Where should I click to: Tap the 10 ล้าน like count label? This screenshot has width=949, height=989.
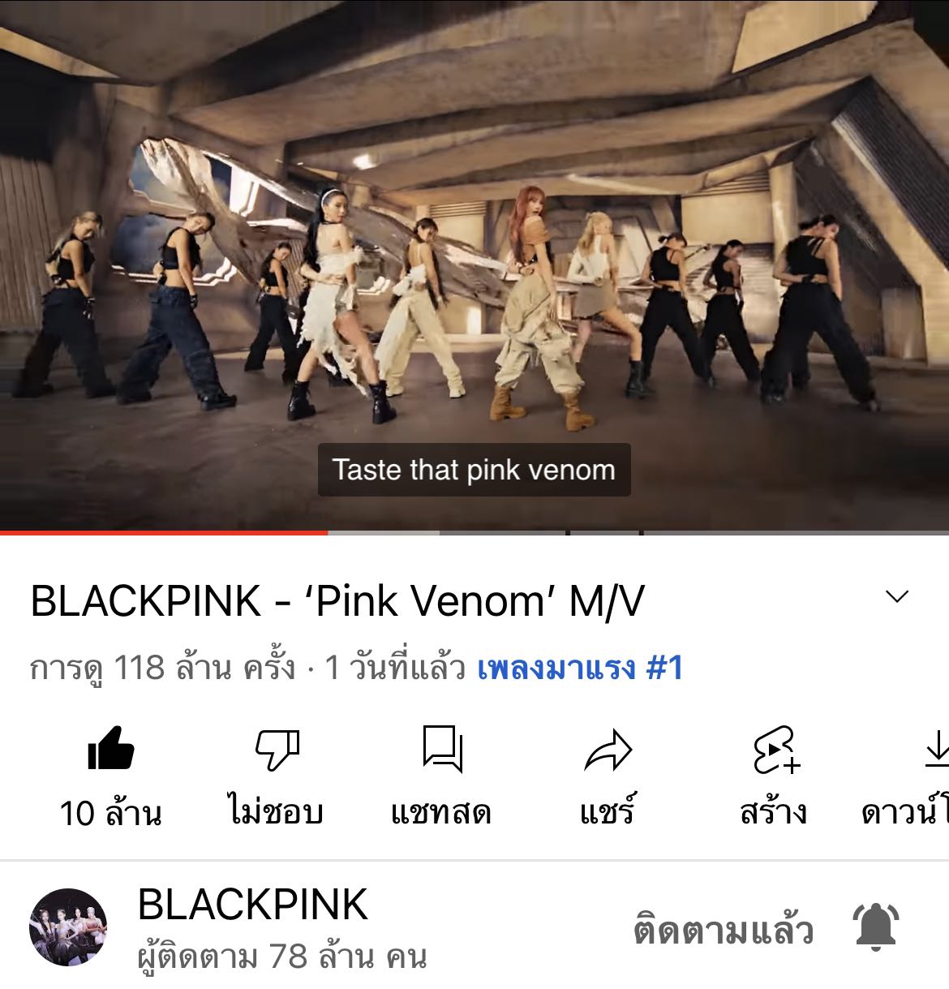(111, 813)
